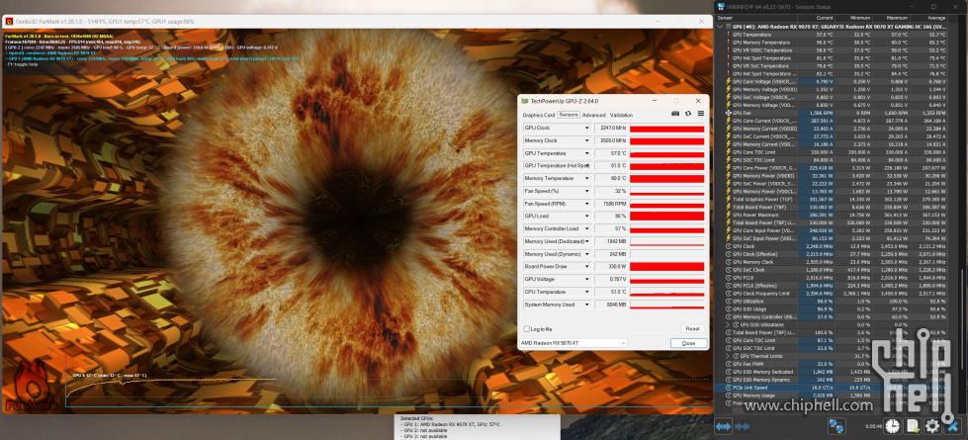Click HWiNFO close sensors X icon
Viewport: 968px width, 440px height.
(953, 426)
